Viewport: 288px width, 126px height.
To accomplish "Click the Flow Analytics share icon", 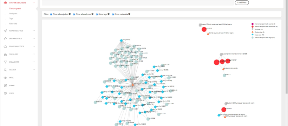I will point(5,31).
